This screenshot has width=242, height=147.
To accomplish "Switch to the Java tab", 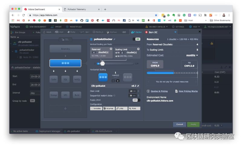I will click(x=47, y=32).
